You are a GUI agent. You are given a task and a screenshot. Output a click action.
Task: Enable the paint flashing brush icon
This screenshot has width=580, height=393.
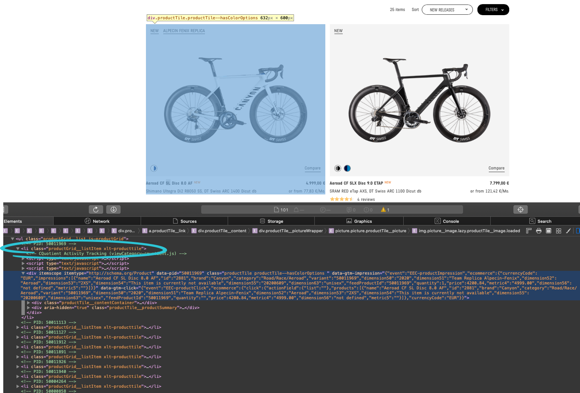(x=568, y=231)
